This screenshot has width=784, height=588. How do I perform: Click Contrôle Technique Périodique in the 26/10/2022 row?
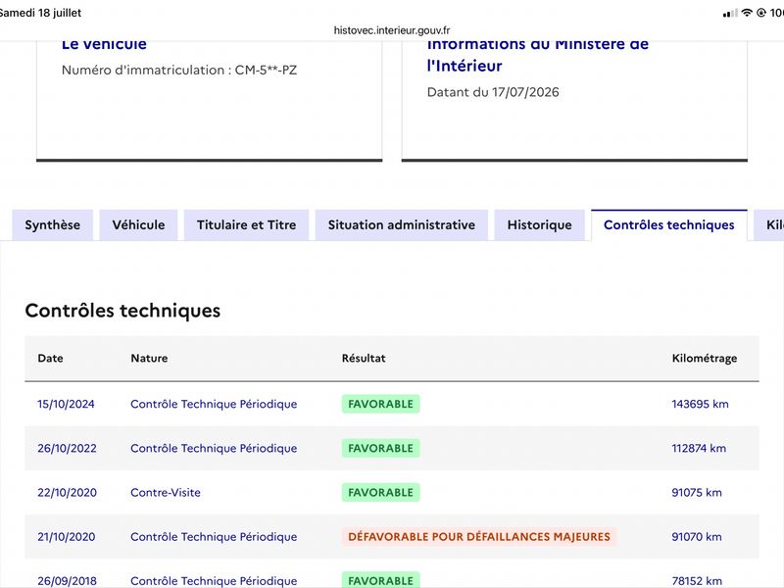click(214, 448)
